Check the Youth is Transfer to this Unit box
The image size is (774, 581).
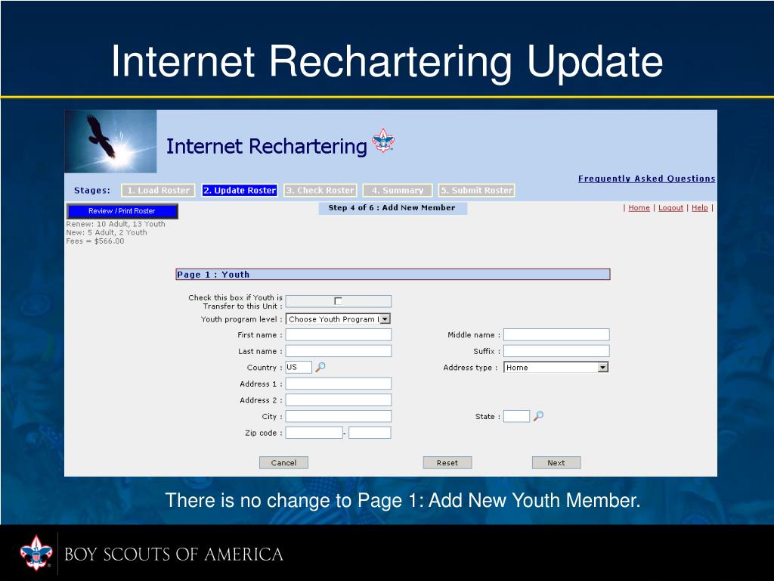pyautogui.click(x=338, y=301)
